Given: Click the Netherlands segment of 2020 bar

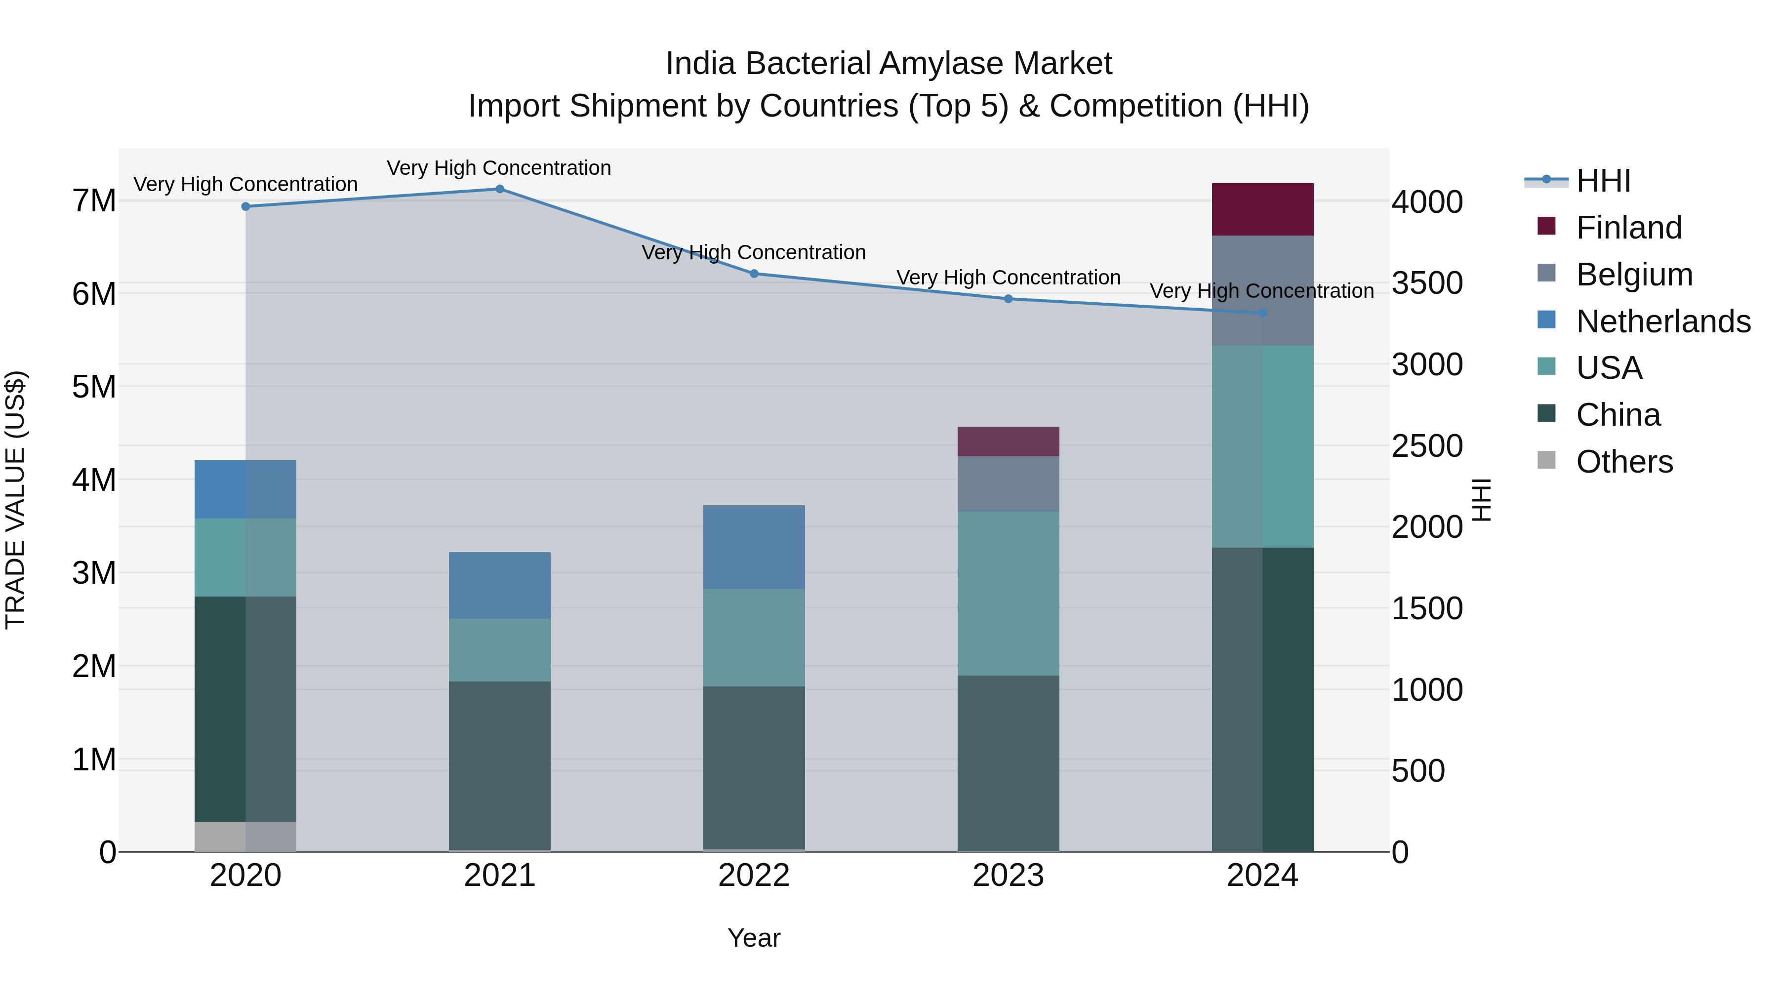Looking at the screenshot, I should coord(246,489).
